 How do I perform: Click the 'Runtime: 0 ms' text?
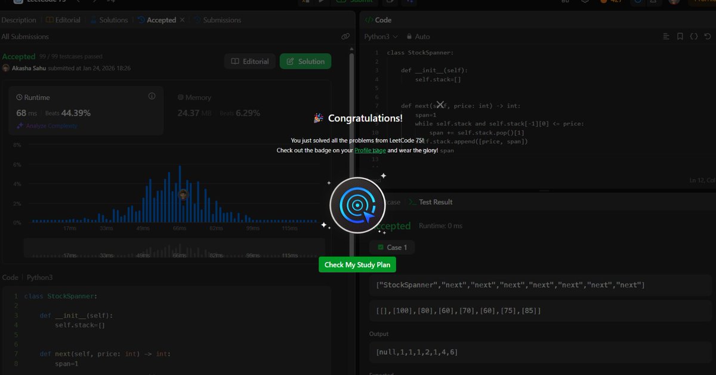click(440, 226)
